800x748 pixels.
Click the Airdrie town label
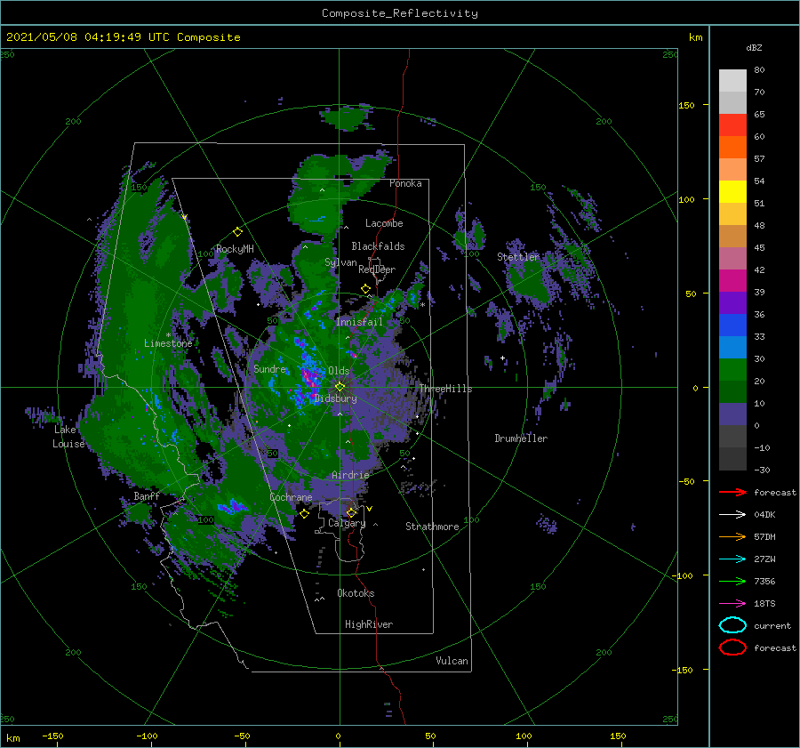[x=350, y=475]
